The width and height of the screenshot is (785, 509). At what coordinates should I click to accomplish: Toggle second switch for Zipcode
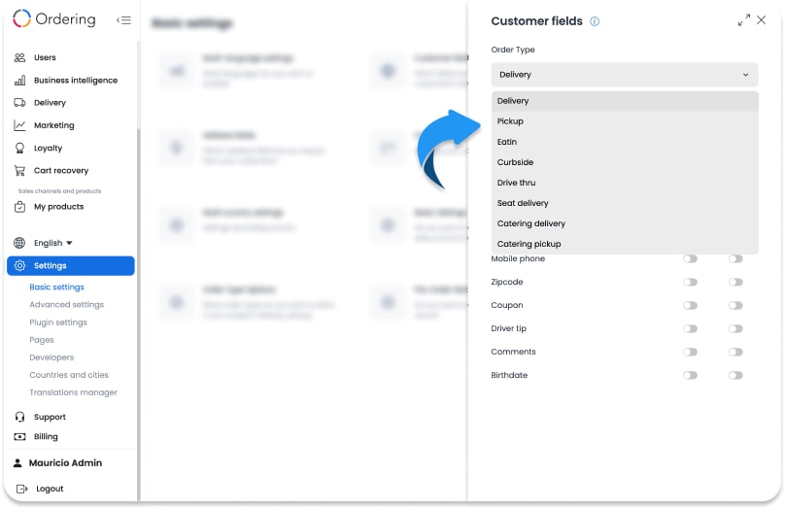coord(735,283)
